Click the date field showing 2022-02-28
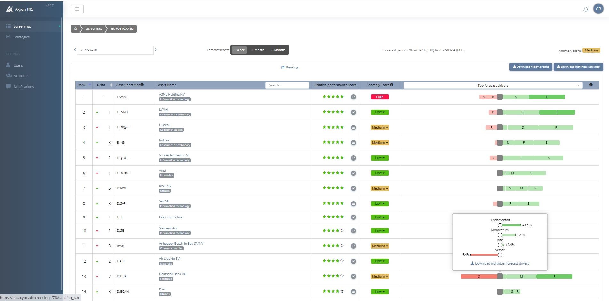 click(x=115, y=50)
